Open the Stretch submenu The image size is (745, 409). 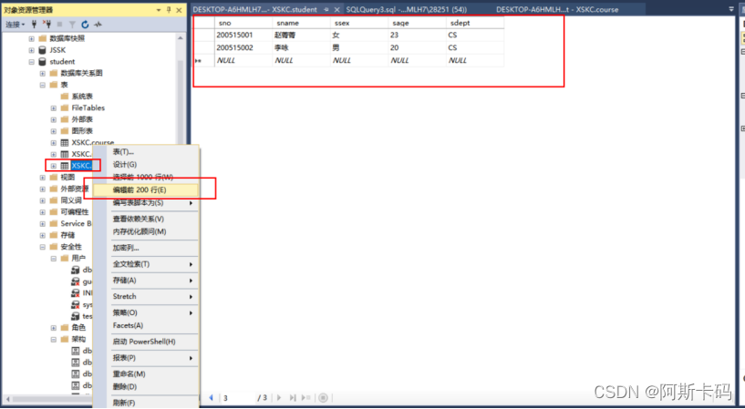145,297
